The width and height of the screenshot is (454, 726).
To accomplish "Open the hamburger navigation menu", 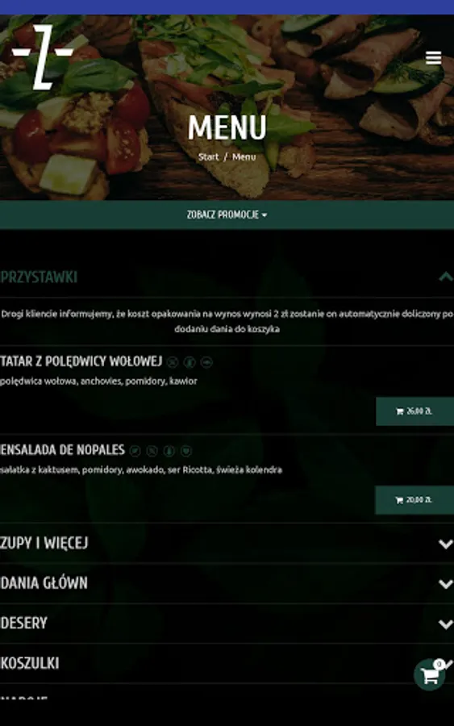I will point(433,58).
